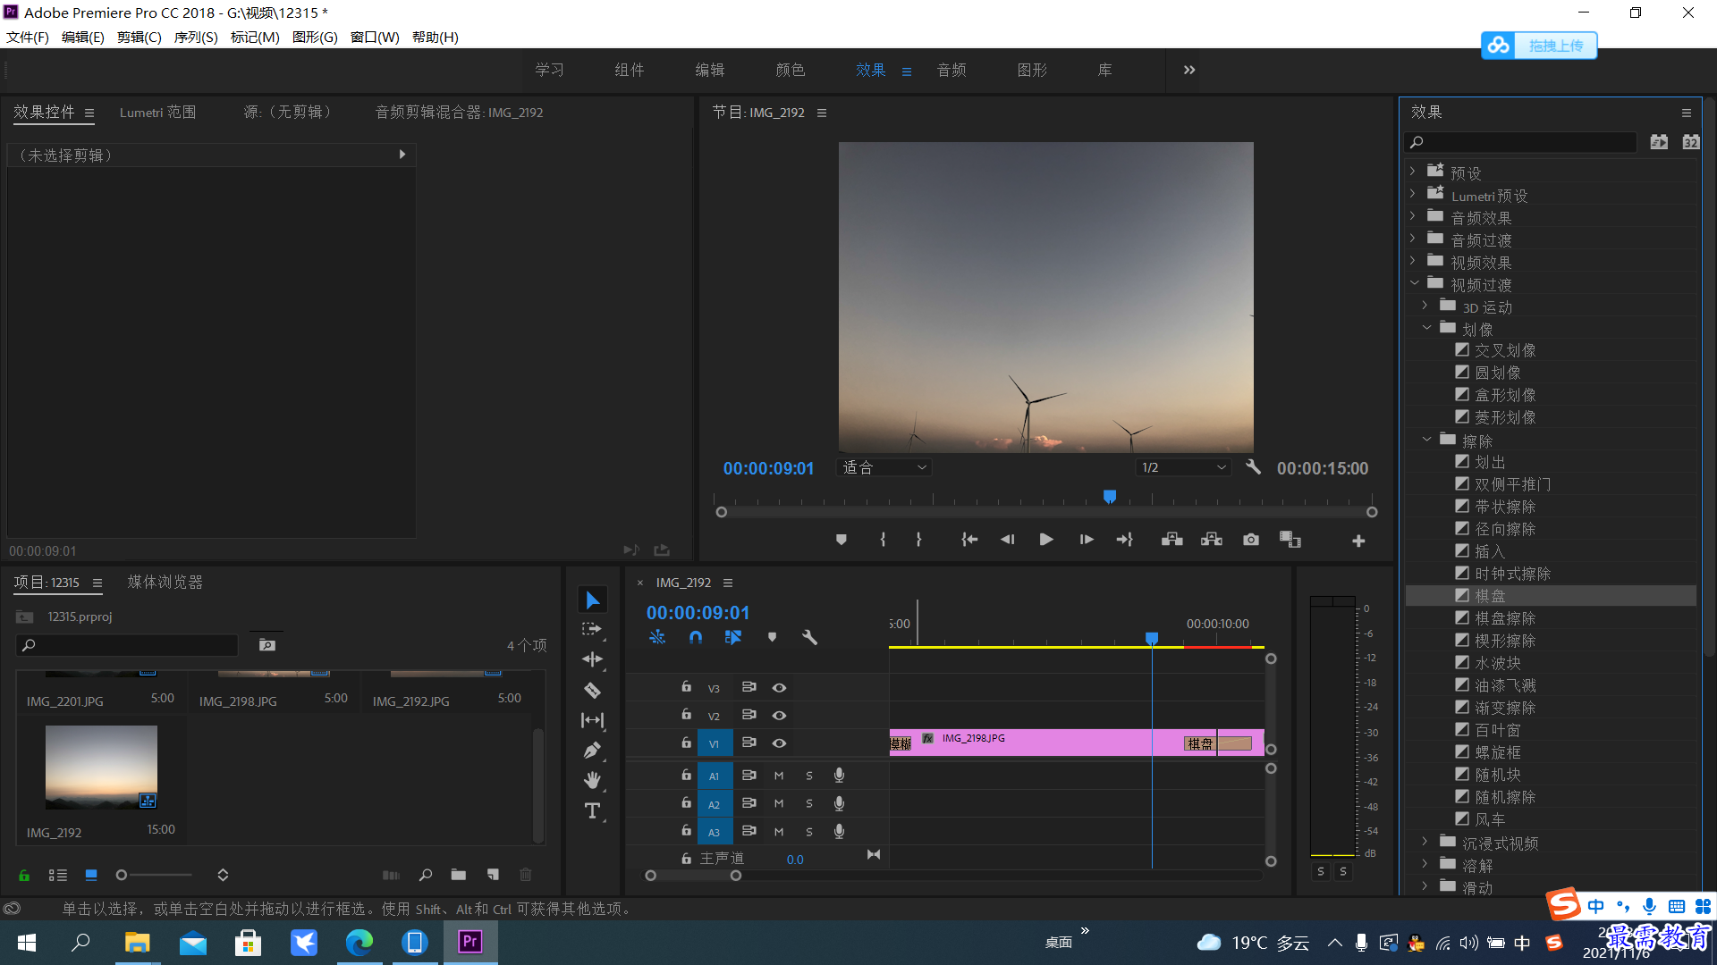Open the 媒体浏览器 tab
The height and width of the screenshot is (965, 1717).
pyautogui.click(x=165, y=582)
